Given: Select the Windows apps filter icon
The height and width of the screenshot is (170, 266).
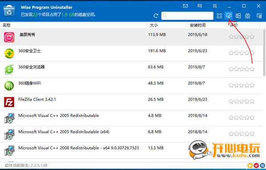Looking at the screenshot, I should coord(238,16).
